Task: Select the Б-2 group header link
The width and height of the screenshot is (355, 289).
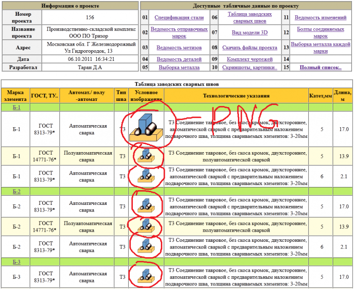Action: [x=16, y=192]
